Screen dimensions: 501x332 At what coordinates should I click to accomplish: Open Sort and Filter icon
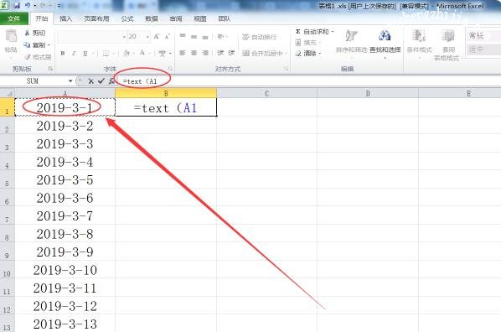(x=351, y=36)
